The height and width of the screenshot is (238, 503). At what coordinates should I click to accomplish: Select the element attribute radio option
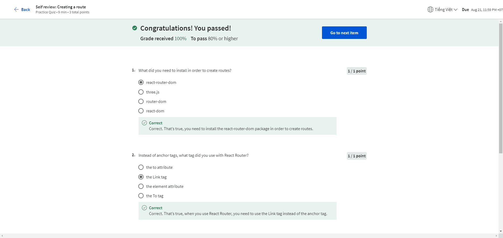(141, 186)
